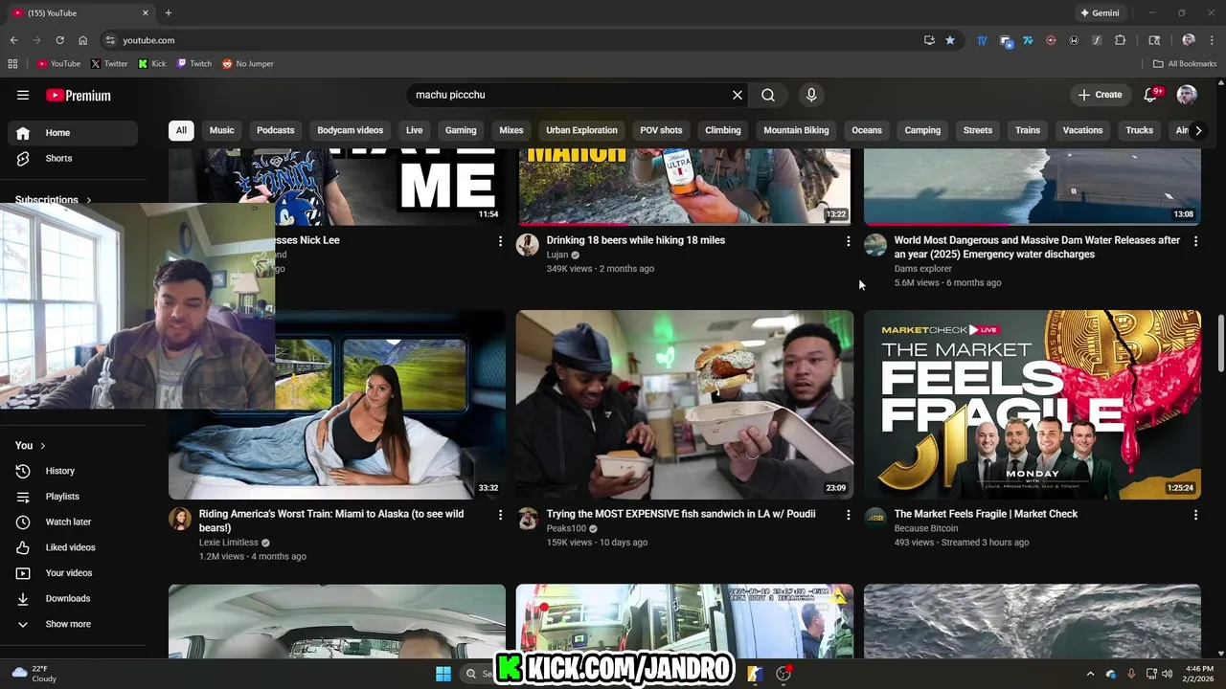Open options menu for Market Feels Fragile video
The height and width of the screenshot is (689, 1226).
[1195, 515]
